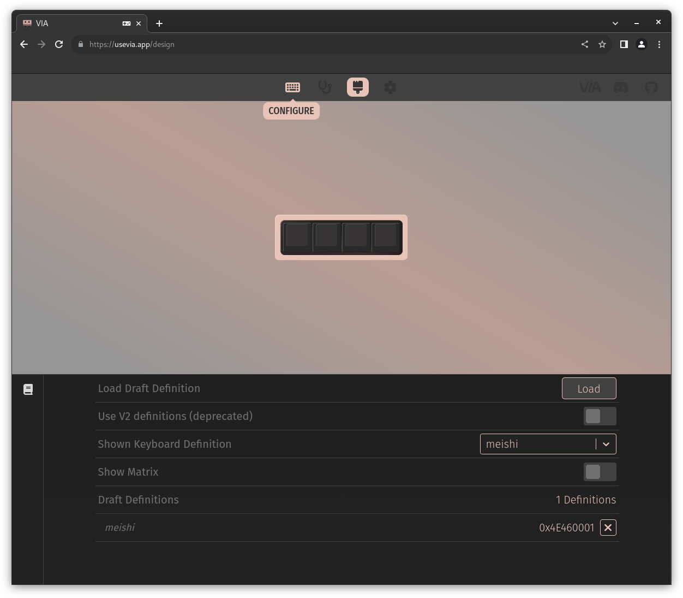Bookmark this page with star icon

602,44
